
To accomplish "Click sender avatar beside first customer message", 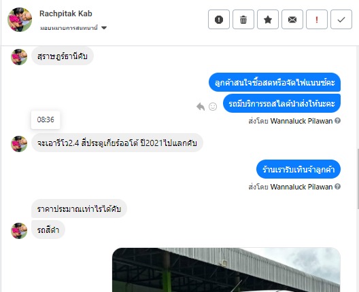I will 19,57.
